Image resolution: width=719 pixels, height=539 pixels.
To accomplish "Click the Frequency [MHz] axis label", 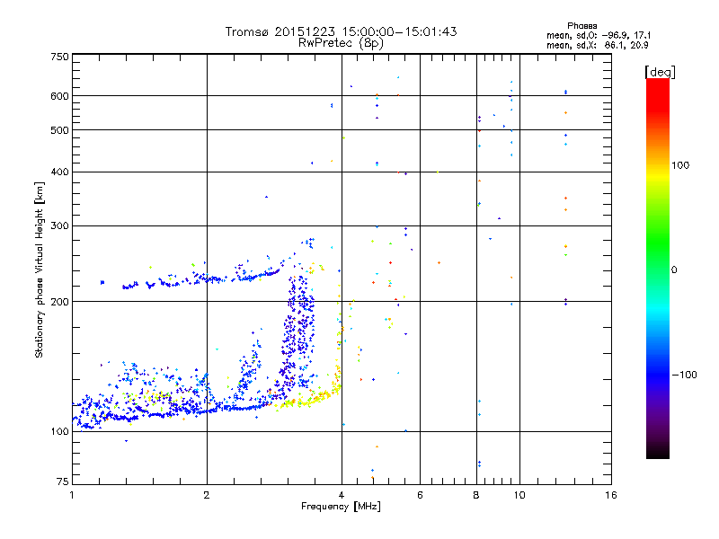I will [x=341, y=507].
